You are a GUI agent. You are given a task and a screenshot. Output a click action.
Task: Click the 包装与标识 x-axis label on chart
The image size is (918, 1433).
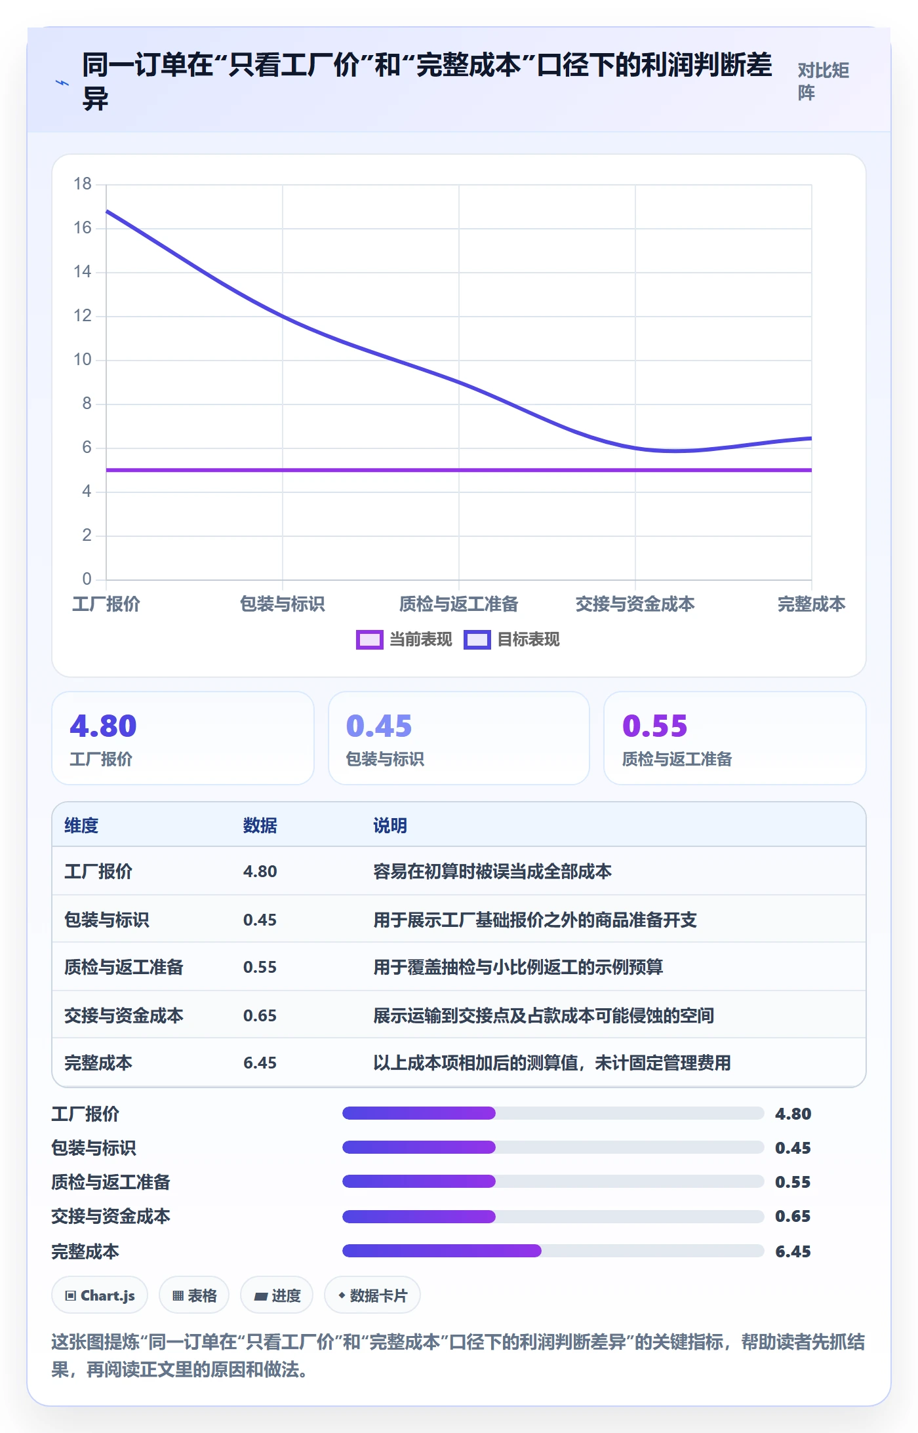(x=283, y=604)
